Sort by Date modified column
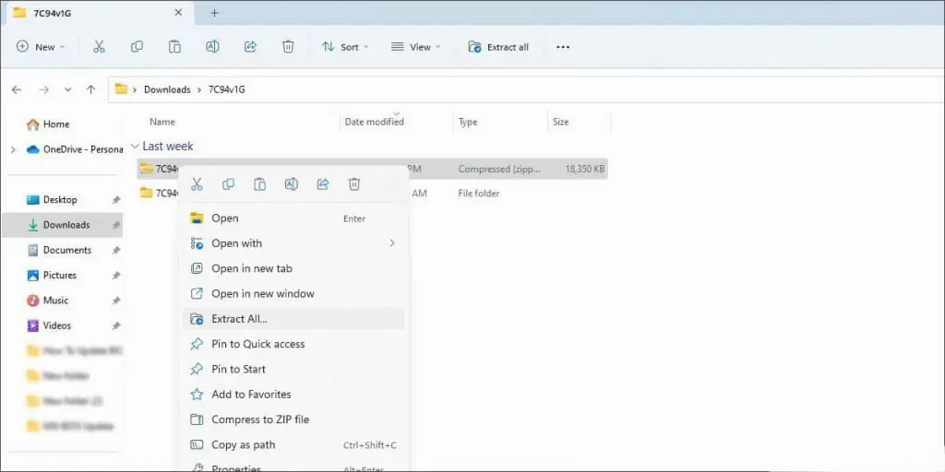Screen dimensions: 945x472 click(x=375, y=122)
